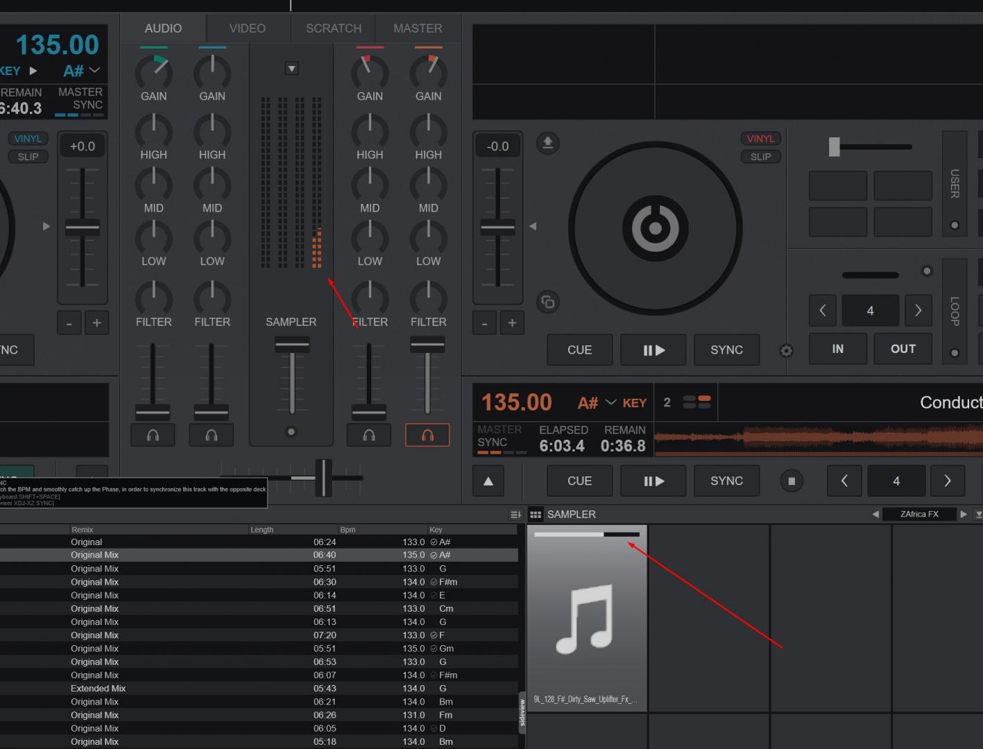
Task: Select the vertical LOOP section tab
Action: [955, 311]
